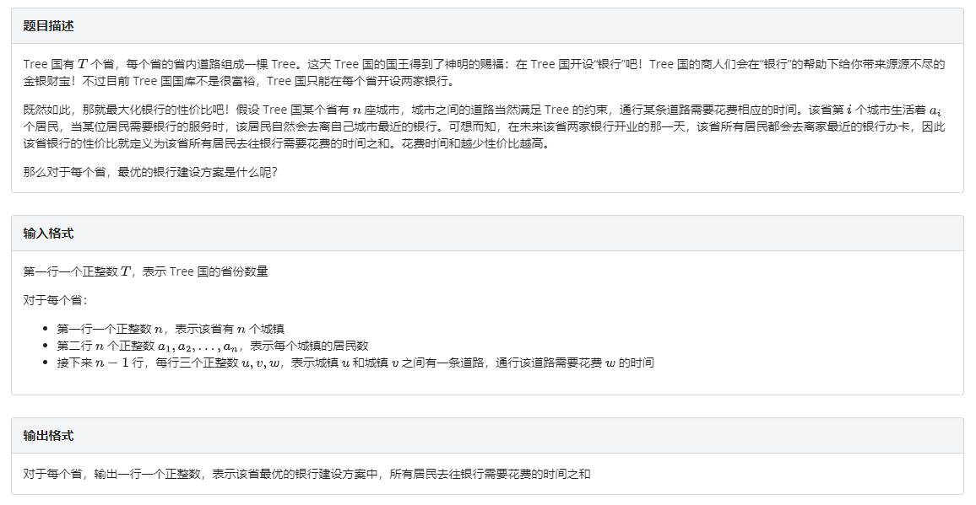This screenshot has width=976, height=505.
Task: Click bullet '第一行一个正整数 n，表示该省有 n 个城镇'
Action: (x=171, y=329)
